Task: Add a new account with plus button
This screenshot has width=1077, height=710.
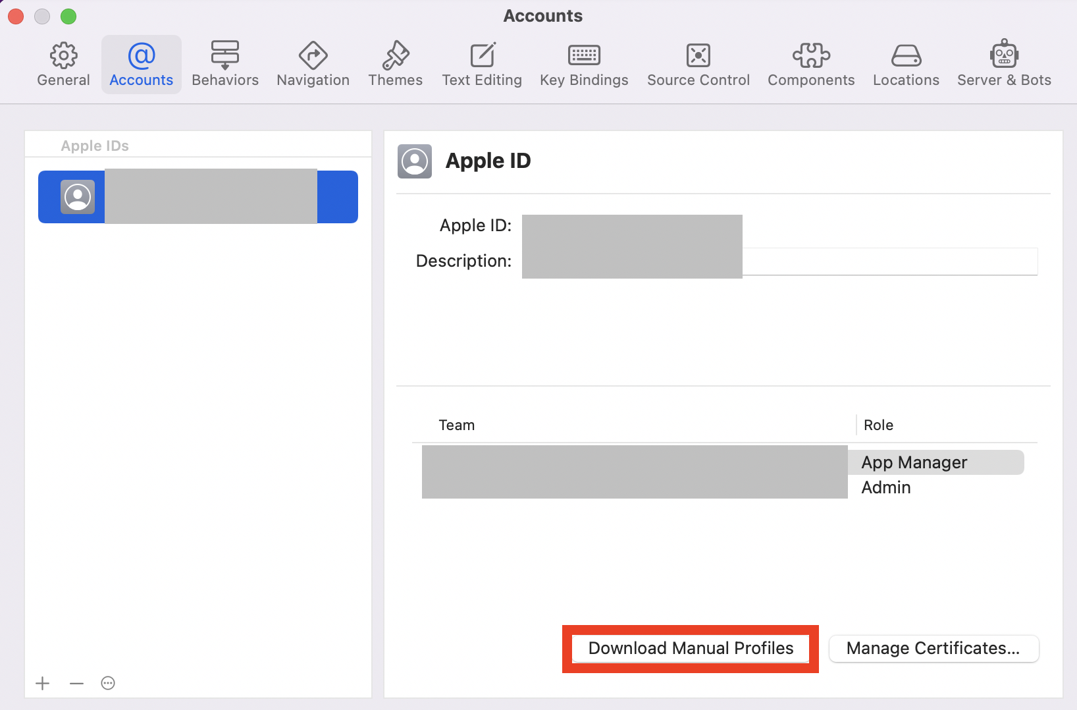Action: click(x=43, y=683)
